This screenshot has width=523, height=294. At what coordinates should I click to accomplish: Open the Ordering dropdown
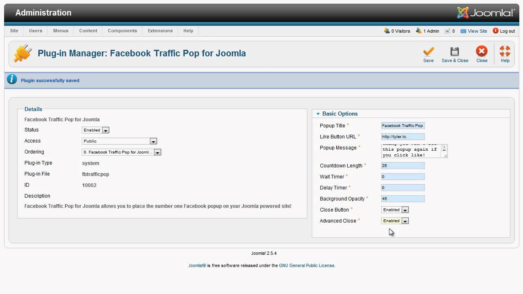point(121,152)
